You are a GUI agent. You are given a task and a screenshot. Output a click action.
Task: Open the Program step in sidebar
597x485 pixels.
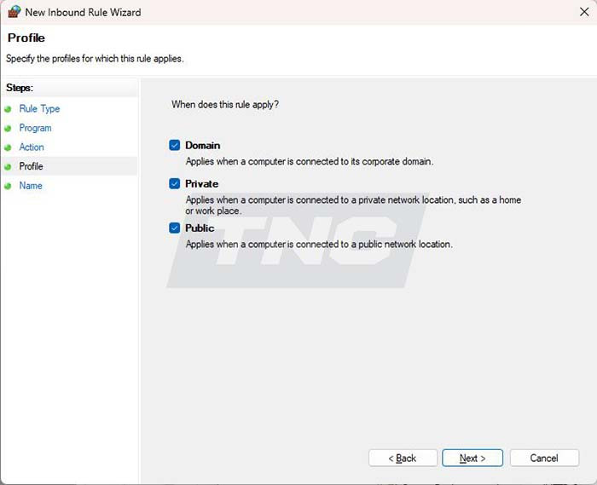(x=36, y=128)
